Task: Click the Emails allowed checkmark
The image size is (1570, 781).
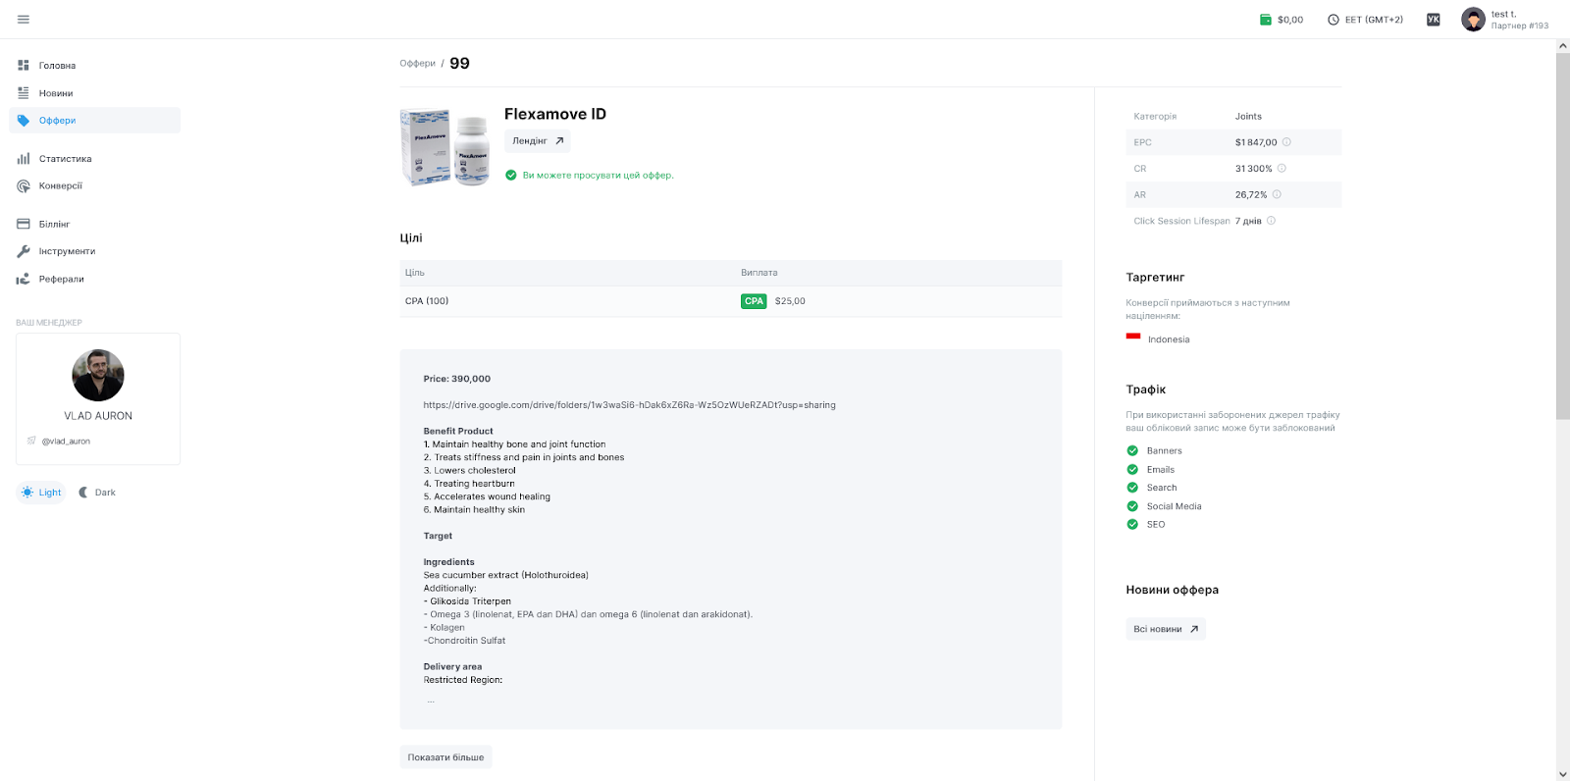Action: click(1132, 470)
